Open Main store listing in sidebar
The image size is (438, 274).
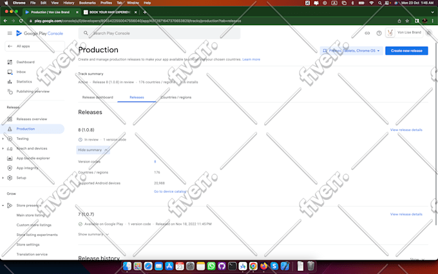pyautogui.click(x=30, y=215)
